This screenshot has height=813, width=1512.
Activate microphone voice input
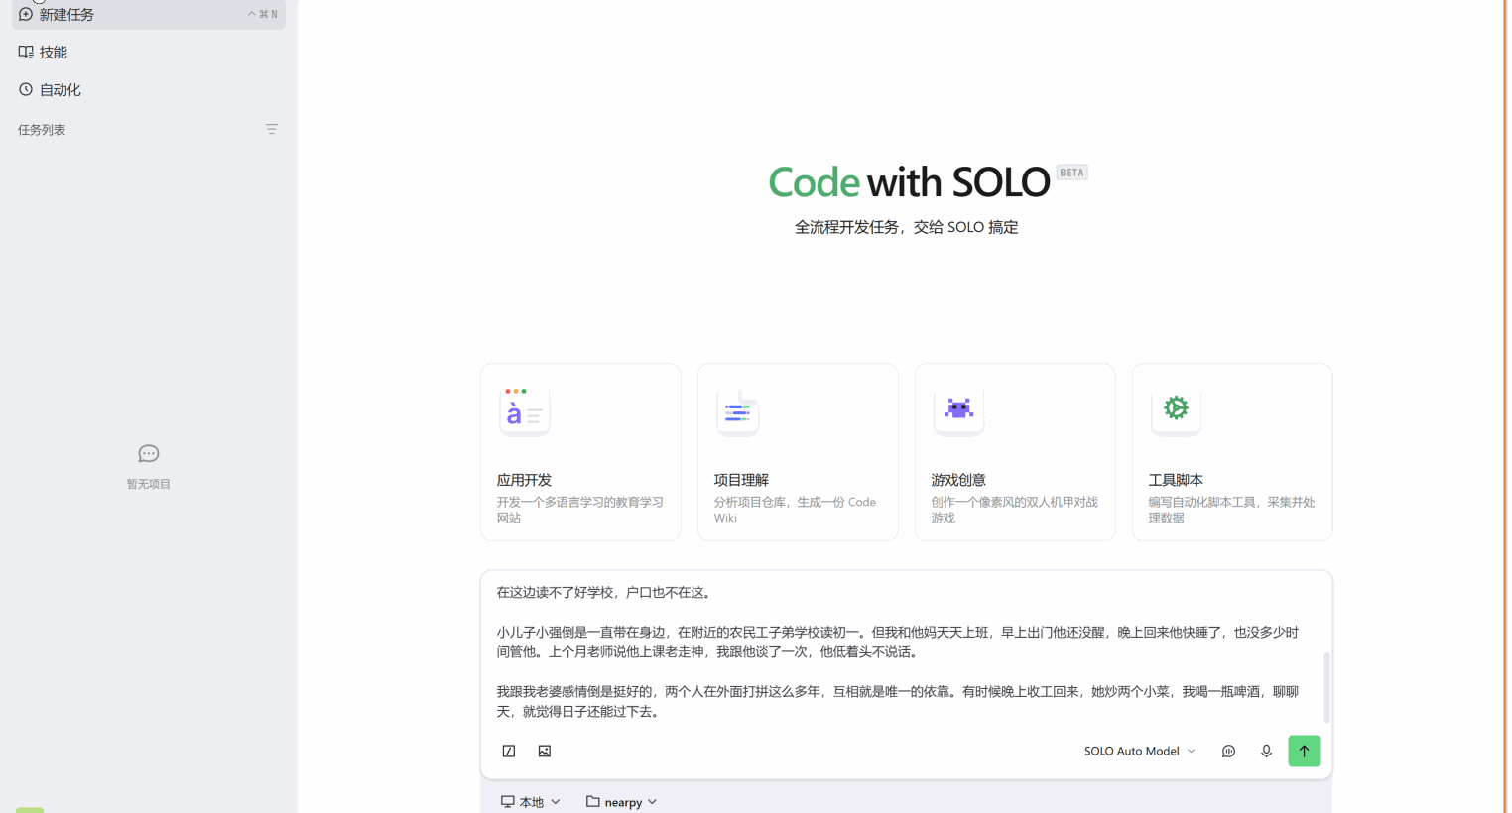1266,751
